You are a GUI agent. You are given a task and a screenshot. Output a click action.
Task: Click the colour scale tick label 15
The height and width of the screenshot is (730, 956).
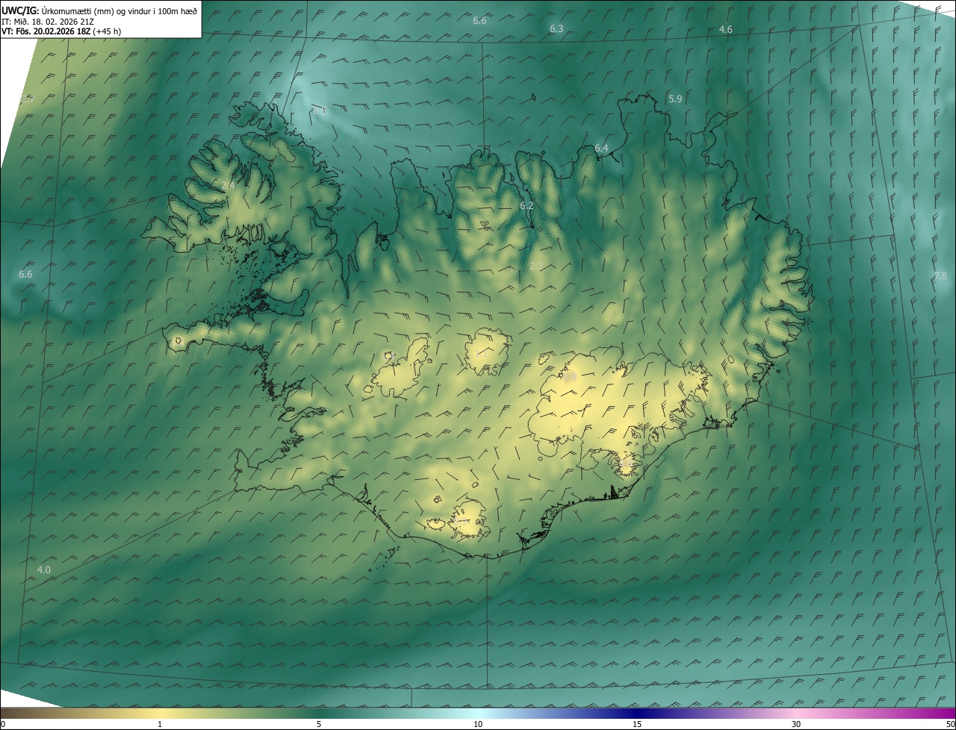[637, 724]
